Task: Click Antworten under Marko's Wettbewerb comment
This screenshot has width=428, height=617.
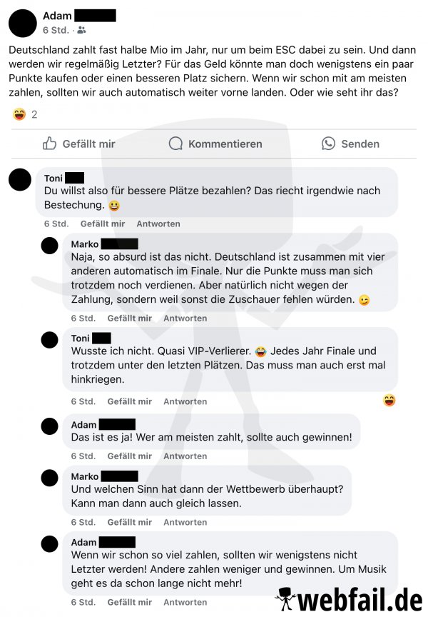Action: pyautogui.click(x=185, y=523)
